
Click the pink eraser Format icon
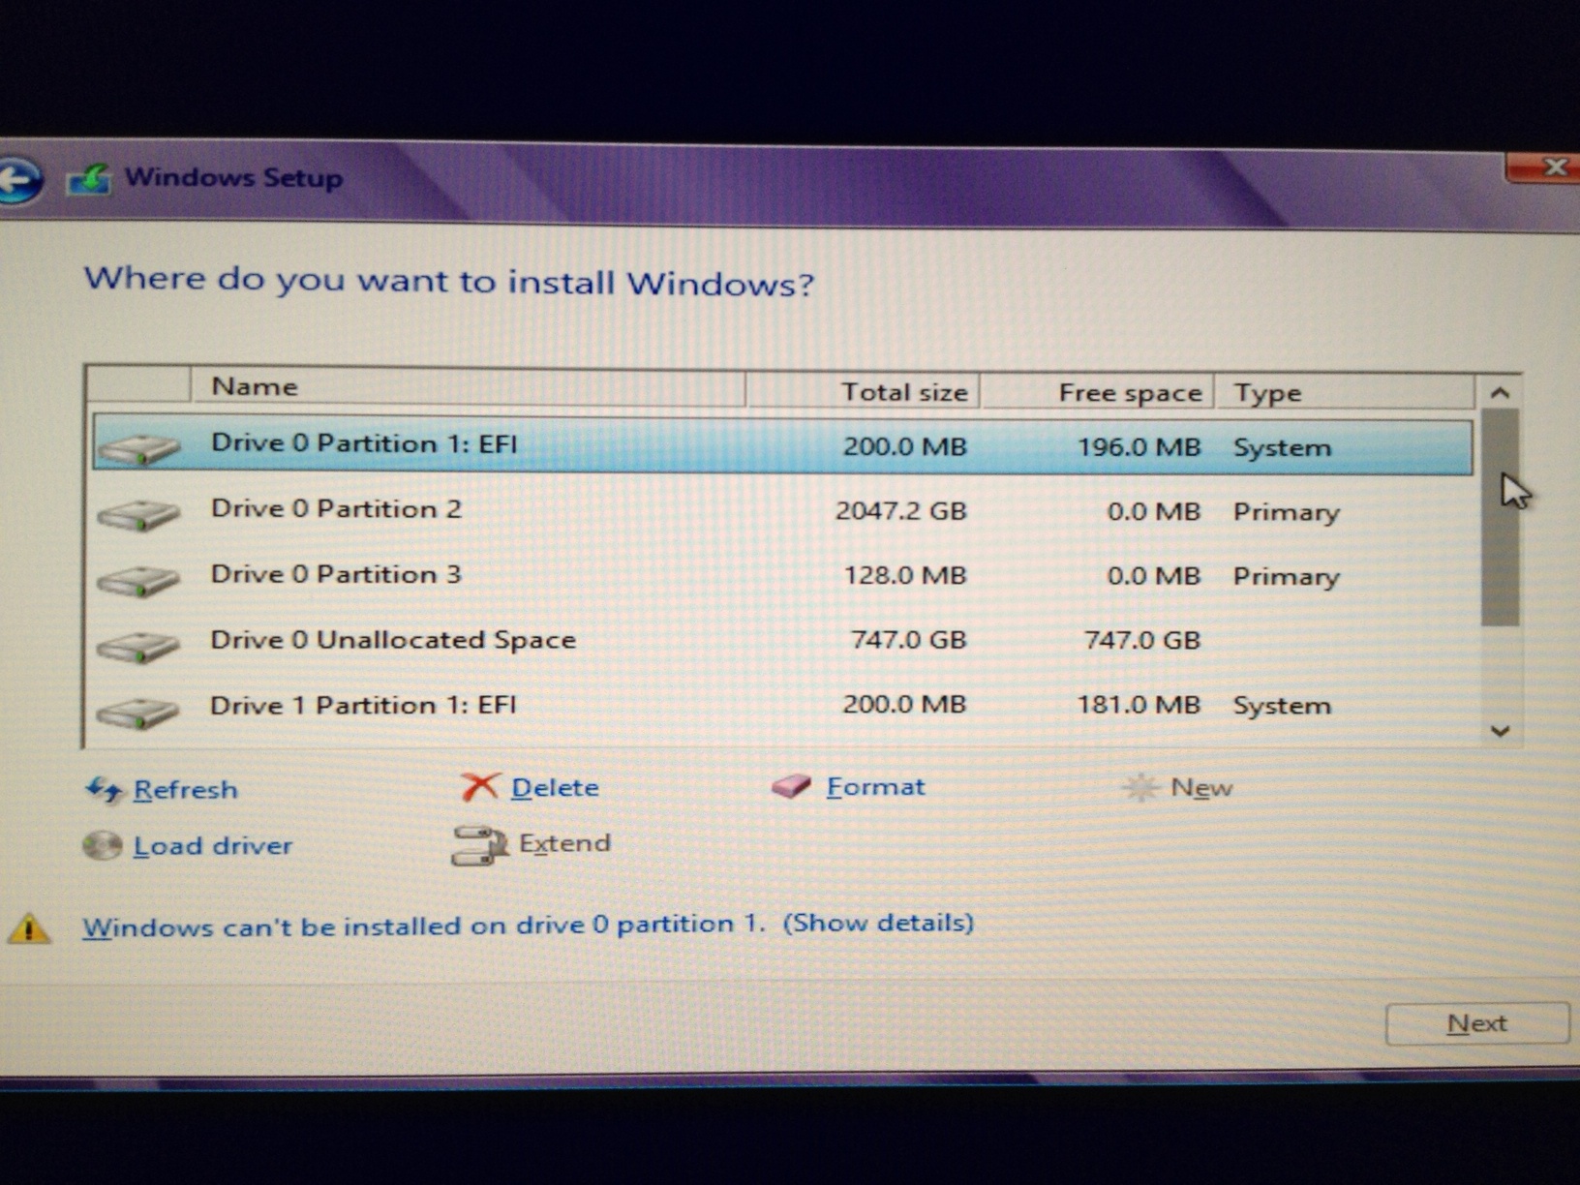pos(791,786)
